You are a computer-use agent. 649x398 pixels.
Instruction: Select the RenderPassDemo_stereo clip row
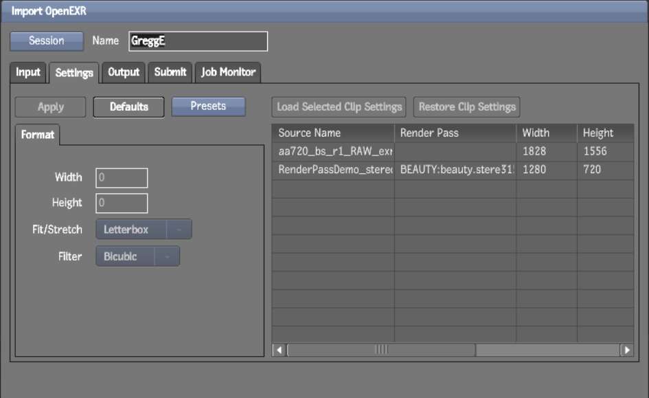334,169
